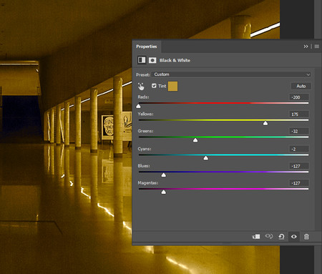The width and height of the screenshot is (322, 274).
Task: Delete this adjustment layer via trash icon
Action: point(306,237)
